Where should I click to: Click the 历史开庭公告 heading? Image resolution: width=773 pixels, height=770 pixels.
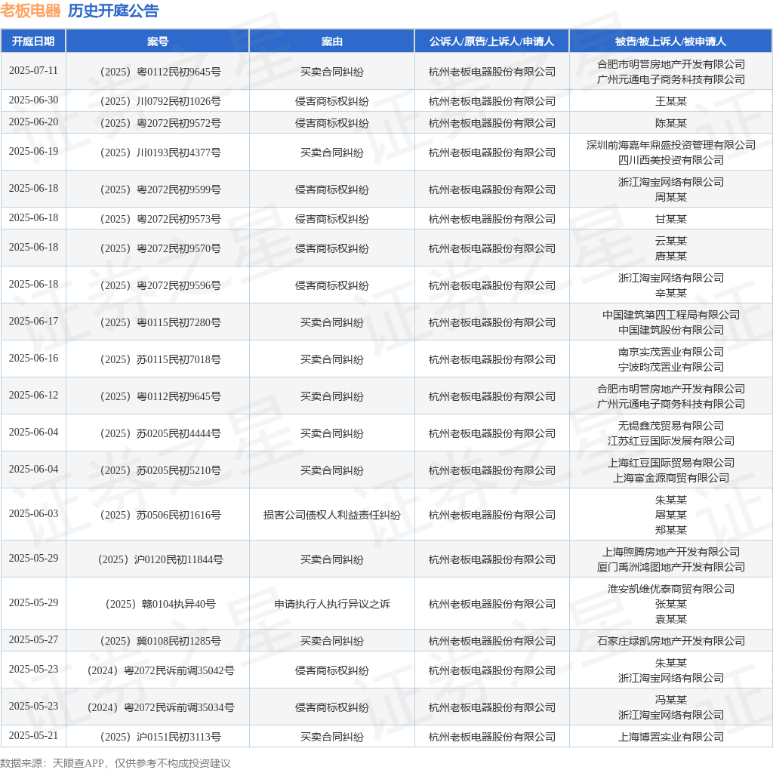pyautogui.click(x=113, y=11)
